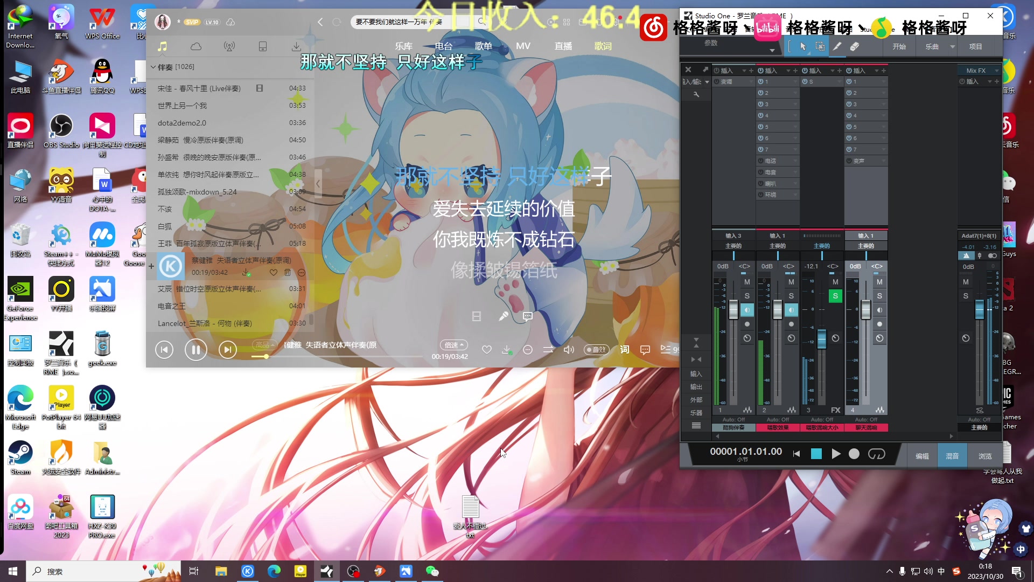The image size is (1034, 582).
Task: Mute channel 4 聊天混响
Action: coord(879,282)
